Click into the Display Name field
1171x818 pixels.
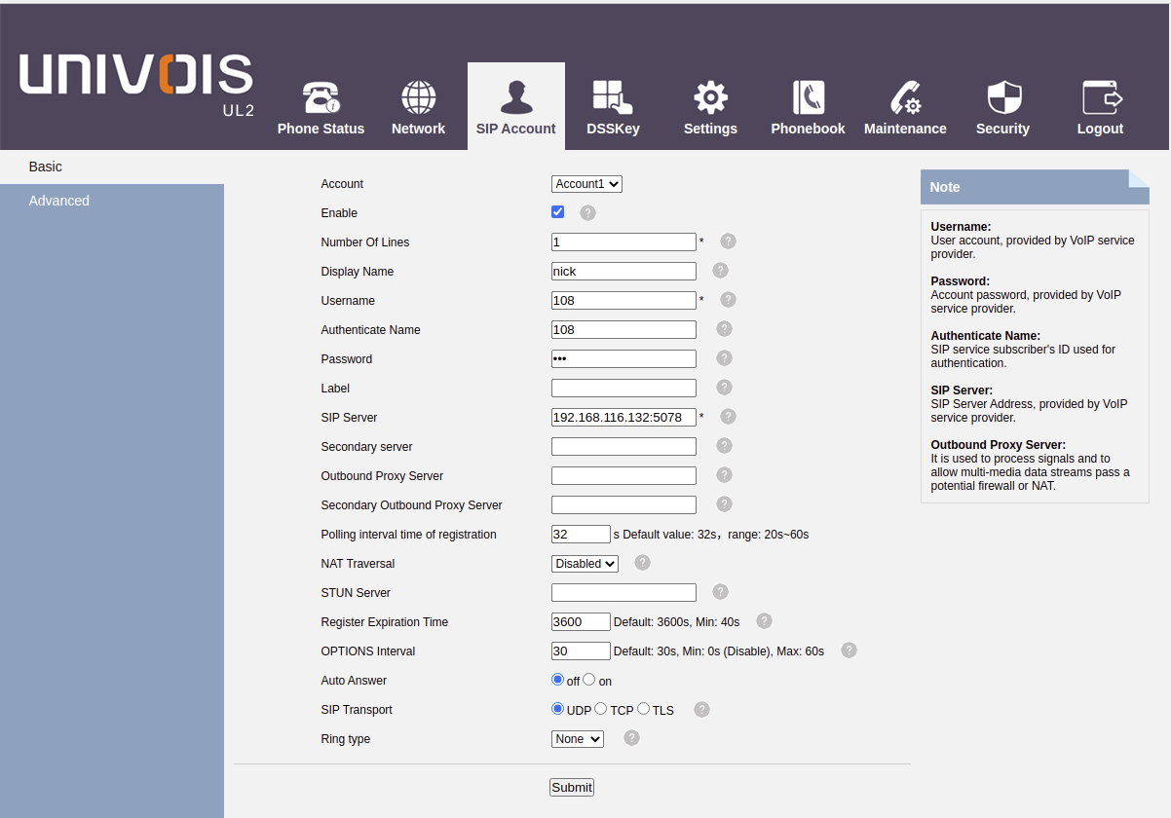[x=623, y=272]
